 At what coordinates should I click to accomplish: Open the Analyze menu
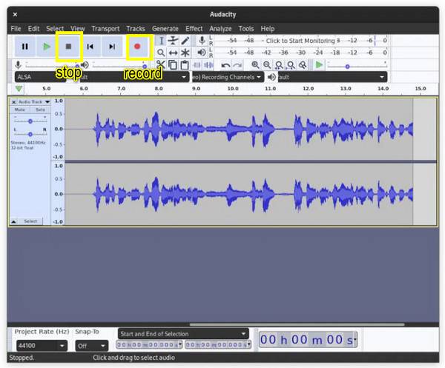click(x=220, y=29)
